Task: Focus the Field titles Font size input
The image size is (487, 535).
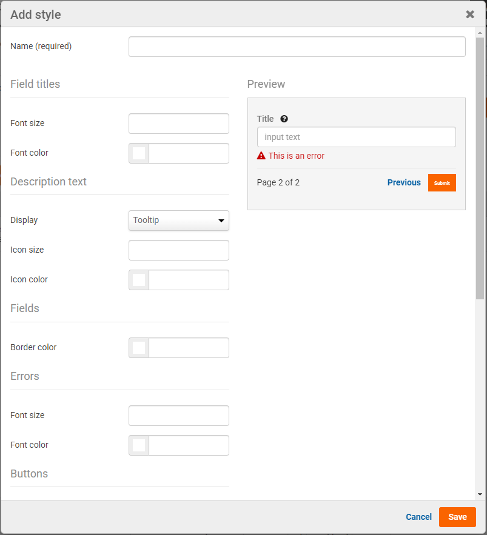Action: click(179, 124)
